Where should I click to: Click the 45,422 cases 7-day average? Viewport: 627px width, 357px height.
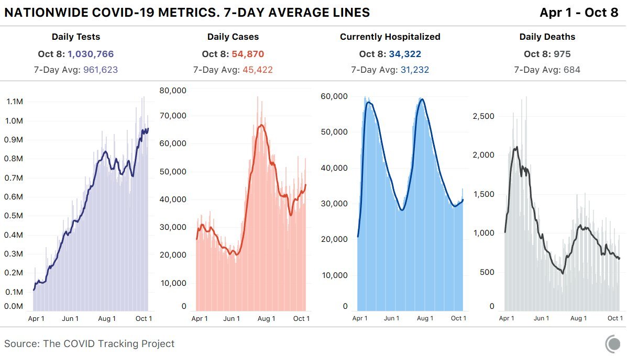(257, 70)
